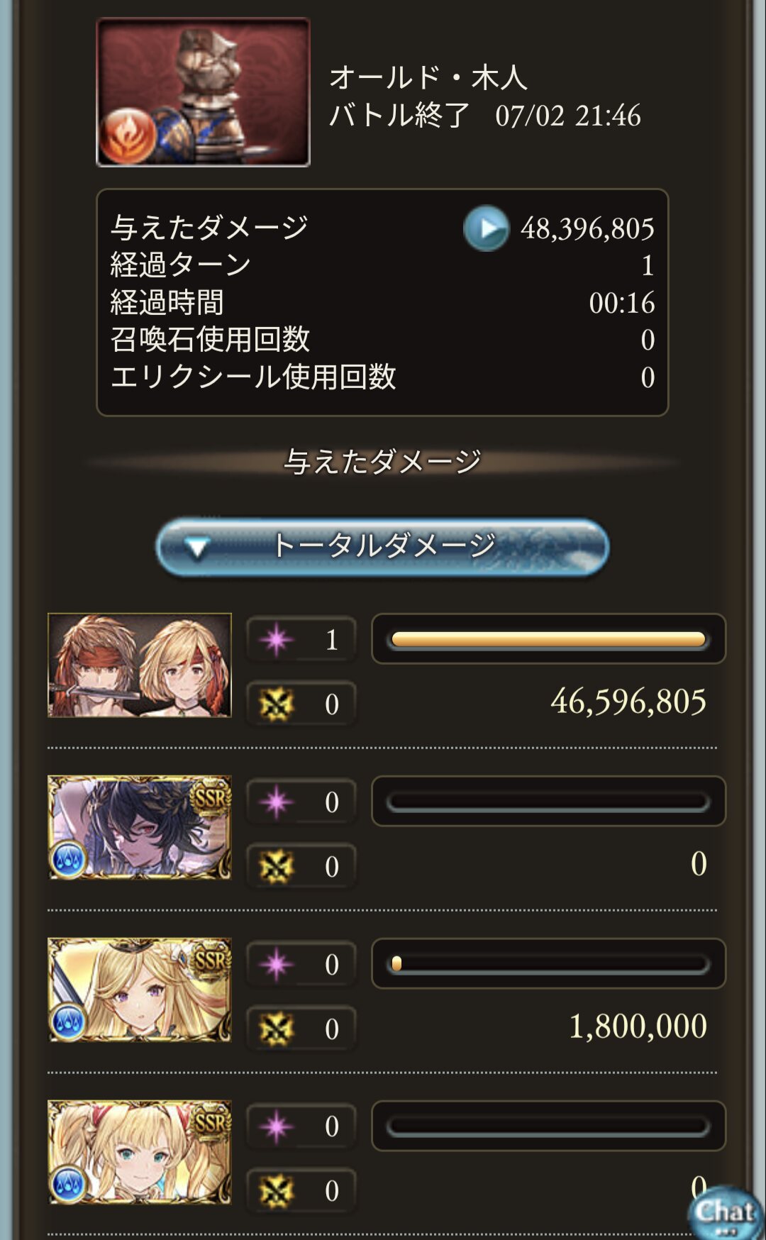Click the dropdown arrow on トータルダメージ button
Viewport: 766px width, 1240px height.
pos(196,548)
